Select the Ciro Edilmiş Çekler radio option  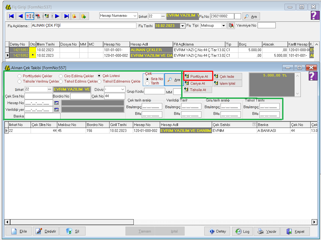(61, 76)
